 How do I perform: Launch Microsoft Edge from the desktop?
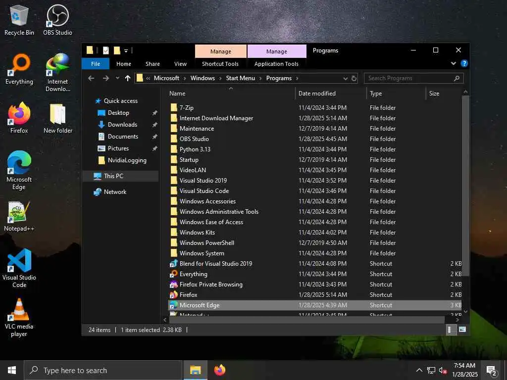tap(19, 171)
